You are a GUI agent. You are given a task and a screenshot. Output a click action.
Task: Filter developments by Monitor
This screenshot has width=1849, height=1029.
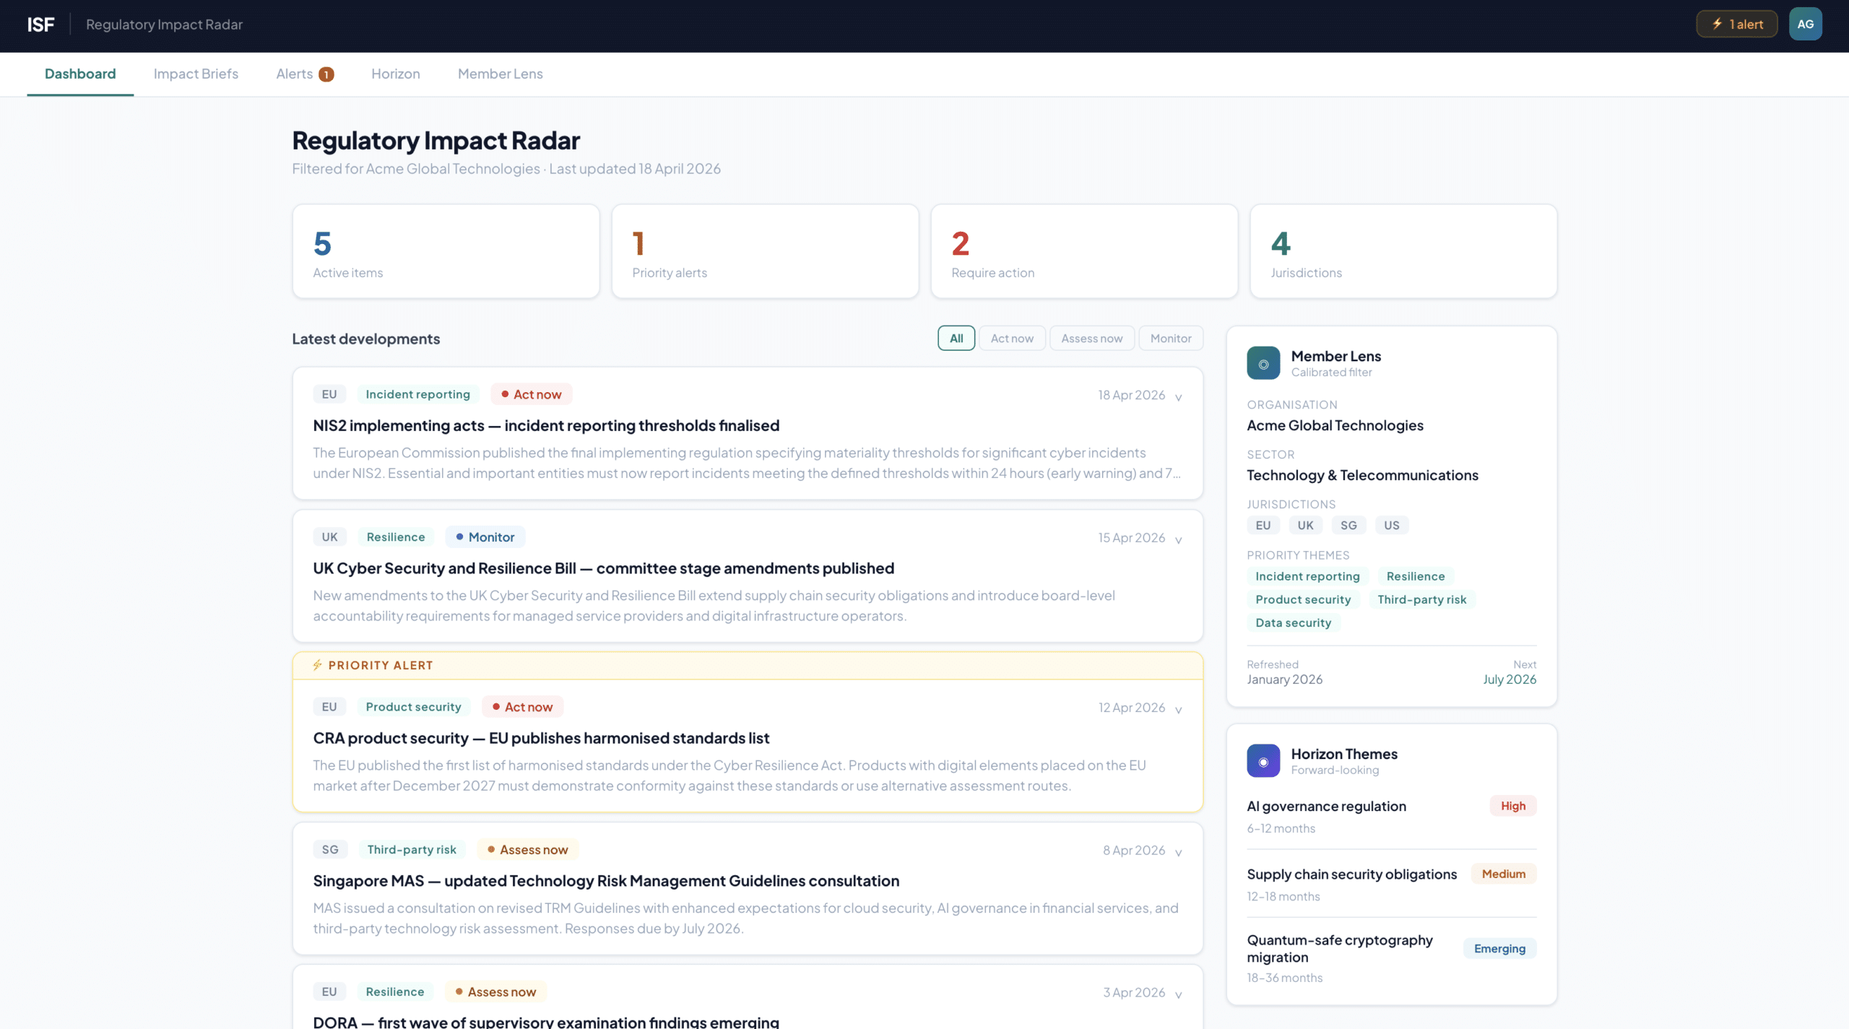tap(1171, 338)
